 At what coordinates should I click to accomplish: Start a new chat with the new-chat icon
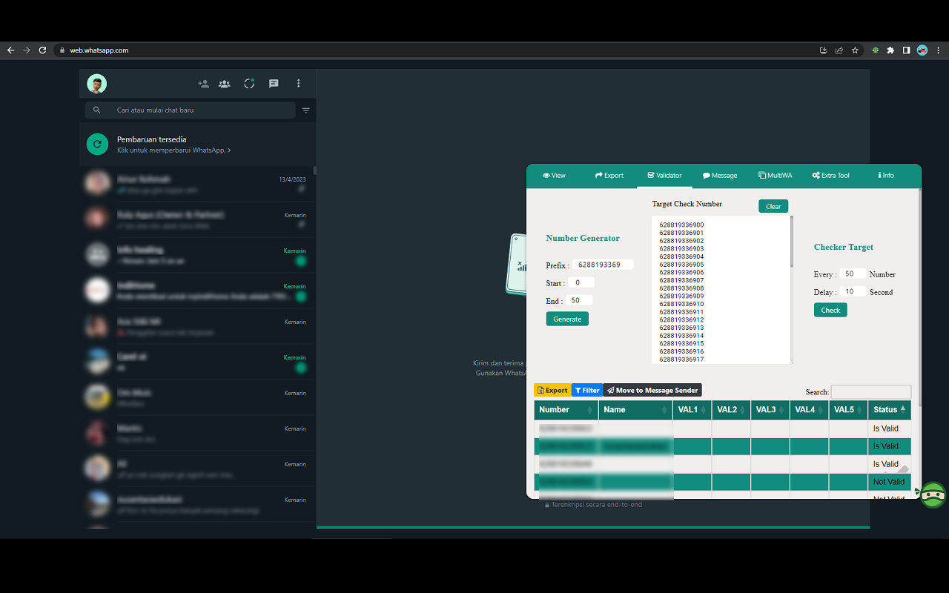point(203,84)
